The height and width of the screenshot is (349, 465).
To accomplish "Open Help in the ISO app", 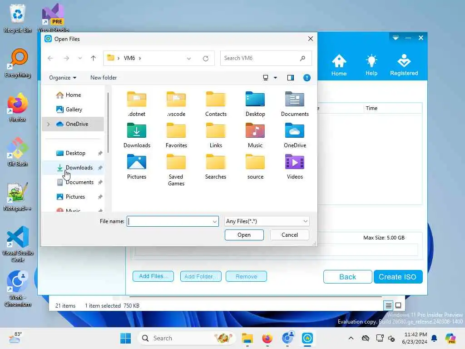I will (371, 65).
